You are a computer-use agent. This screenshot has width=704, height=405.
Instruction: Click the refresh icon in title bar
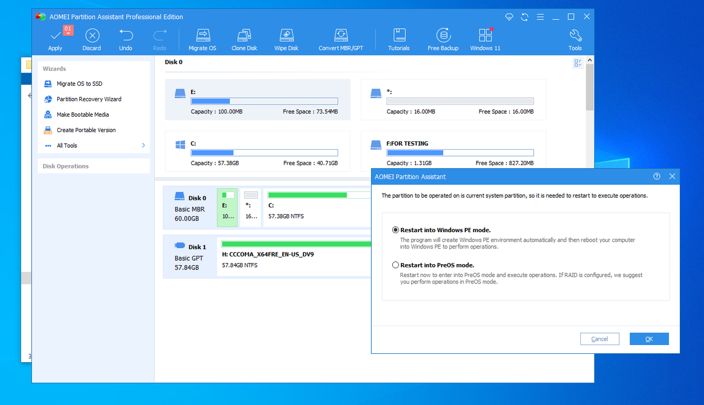pyautogui.click(x=525, y=17)
